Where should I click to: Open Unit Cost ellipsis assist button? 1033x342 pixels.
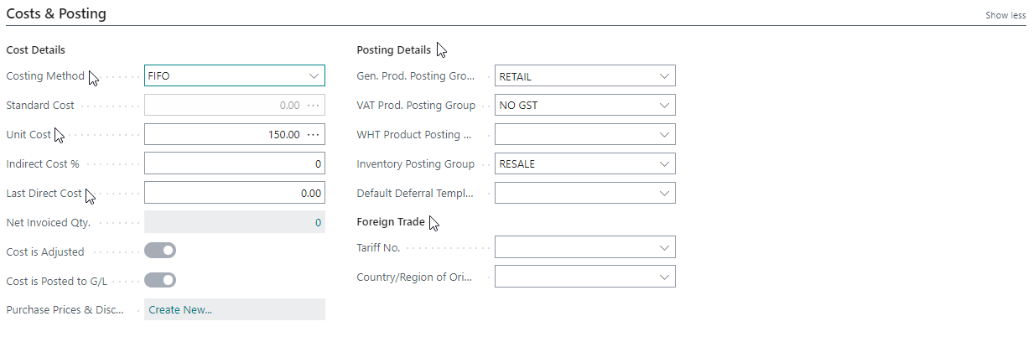pos(314,135)
